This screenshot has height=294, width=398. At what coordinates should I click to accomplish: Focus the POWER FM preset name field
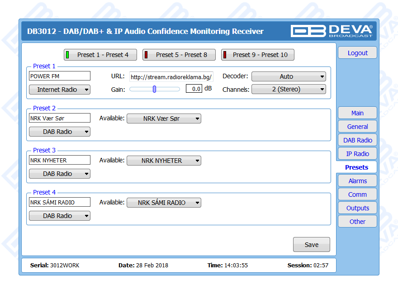60,76
